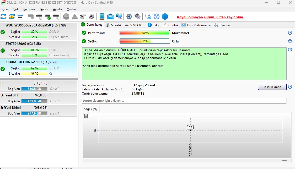Click the Sağlık 62 % bar in overview
The image size is (295, 169).
point(145,41)
